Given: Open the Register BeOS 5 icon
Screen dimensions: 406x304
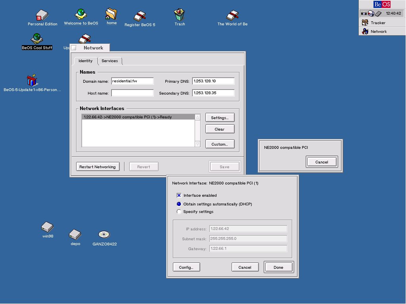Looking at the screenshot, I should [140, 16].
